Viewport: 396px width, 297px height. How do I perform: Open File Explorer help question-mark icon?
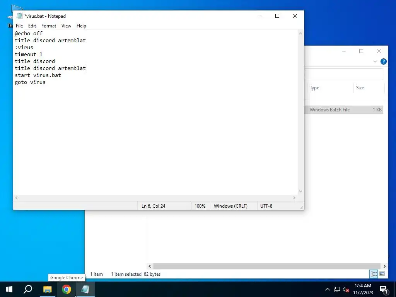point(383,61)
